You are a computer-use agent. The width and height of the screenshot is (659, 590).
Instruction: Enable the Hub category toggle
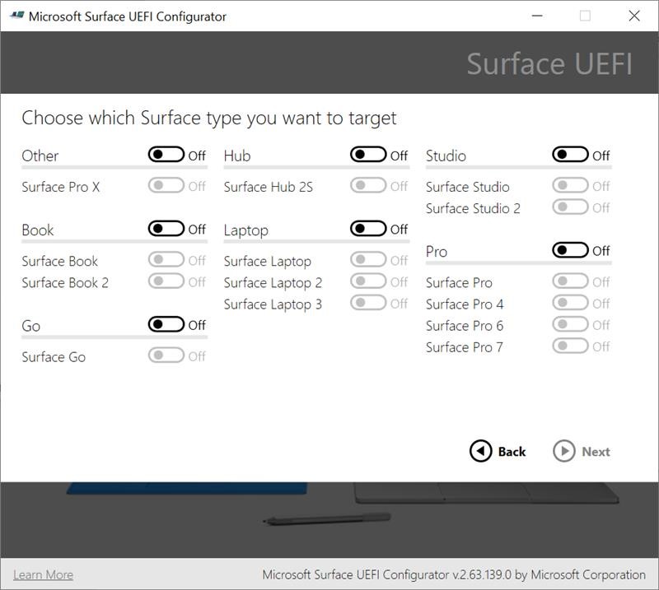tap(368, 155)
